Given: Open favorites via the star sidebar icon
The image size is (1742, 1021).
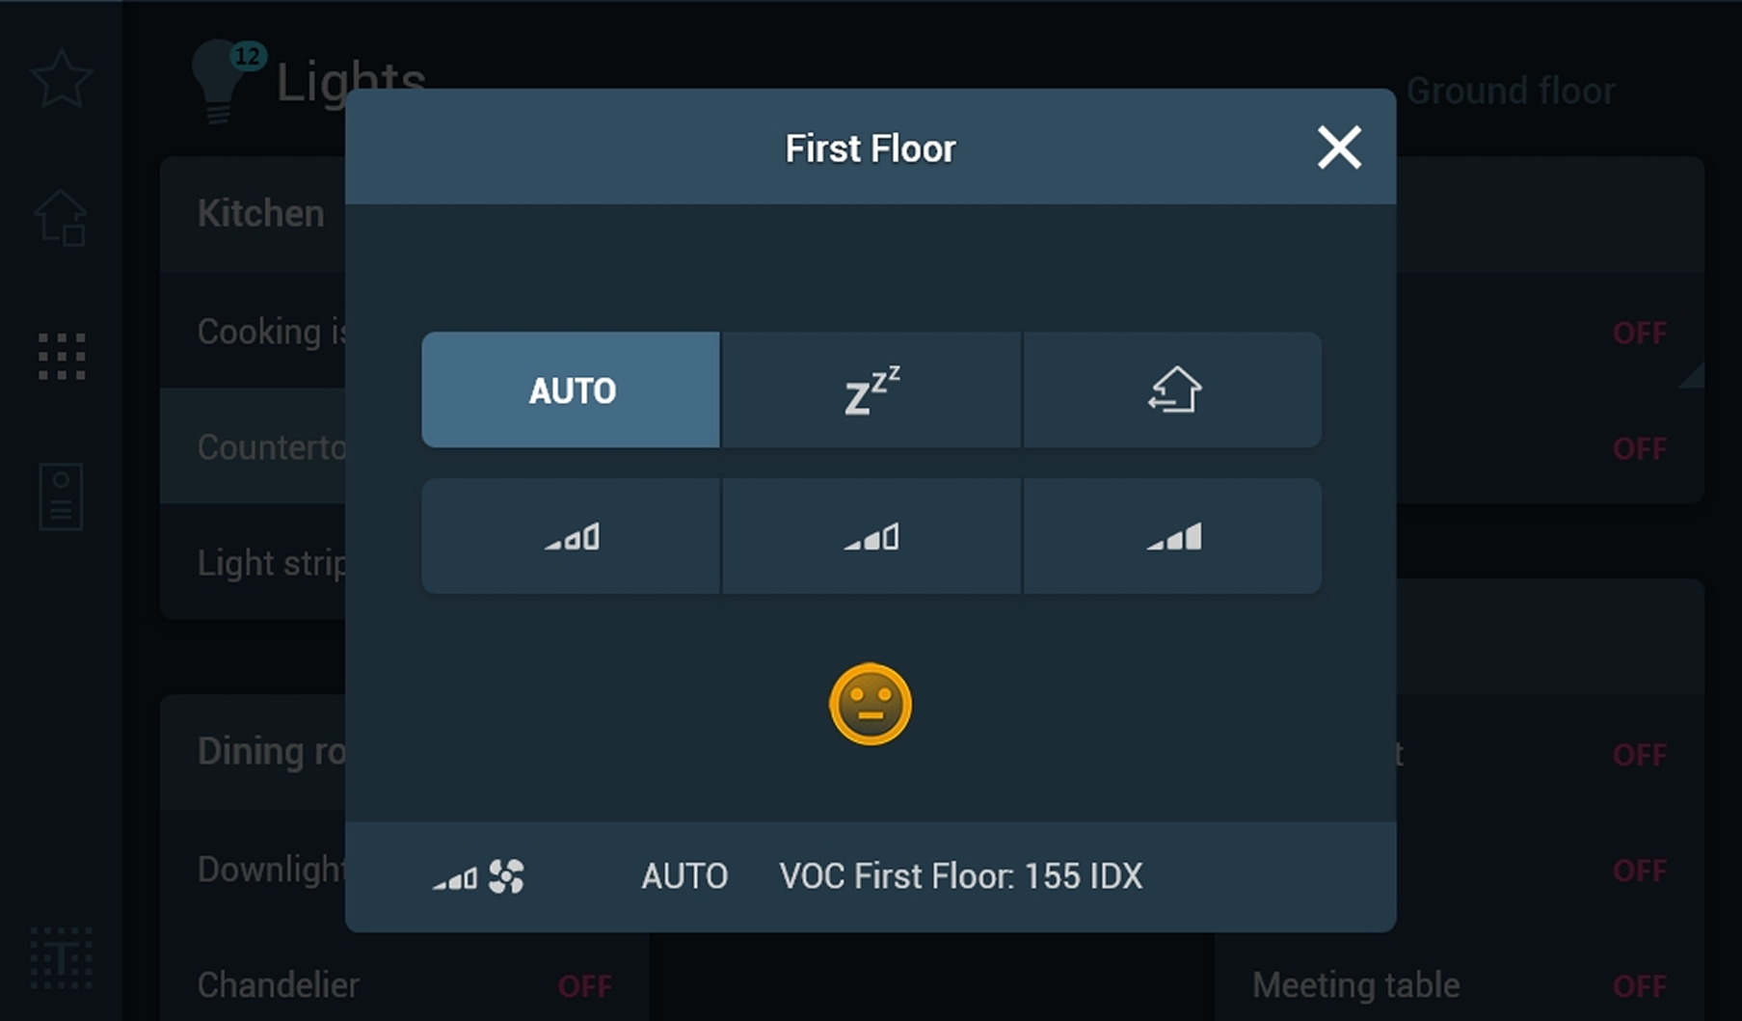Looking at the screenshot, I should tap(62, 79).
